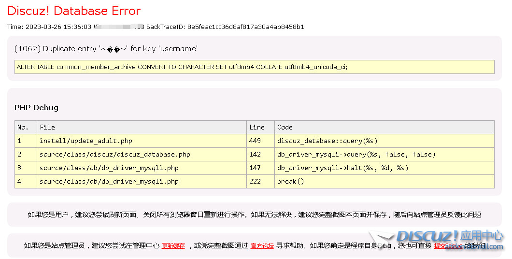Click line number 449 cell
The height and width of the screenshot is (259, 512).
255,141
